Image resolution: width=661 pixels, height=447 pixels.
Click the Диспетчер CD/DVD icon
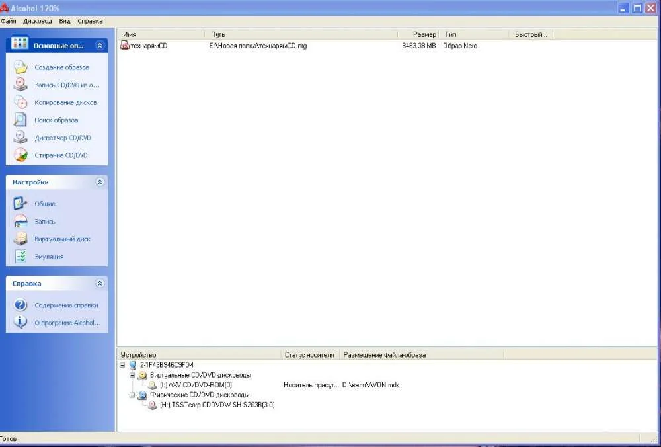tap(20, 138)
